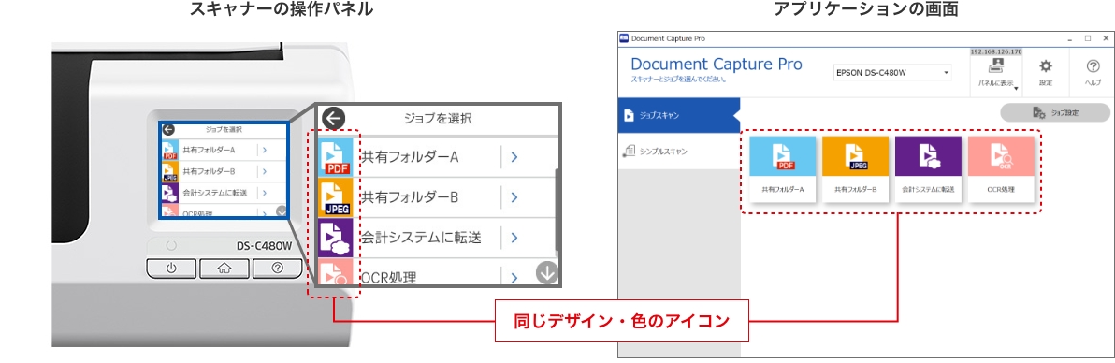Image resolution: width=1115 pixels, height=363 pixels.
Task: Select the purple 会計システムに転送 icon in enlarged panel
Action: [x=336, y=237]
